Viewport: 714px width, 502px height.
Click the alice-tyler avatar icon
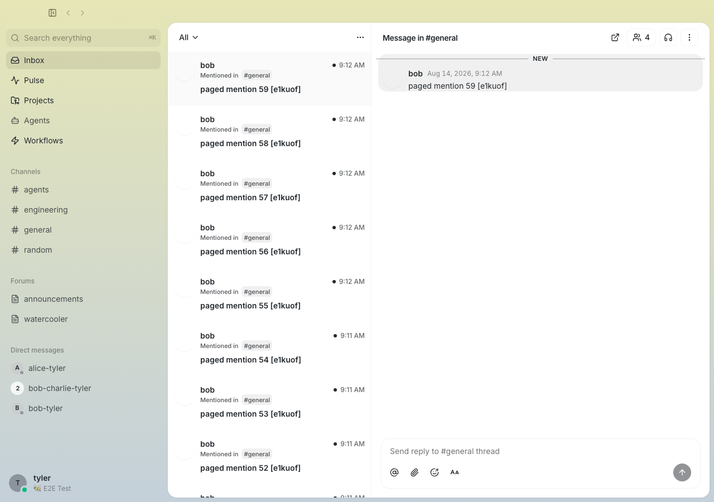point(17,368)
